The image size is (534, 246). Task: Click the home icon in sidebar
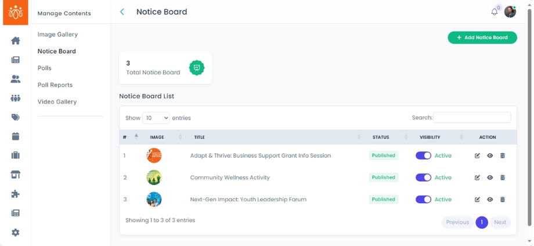16,41
